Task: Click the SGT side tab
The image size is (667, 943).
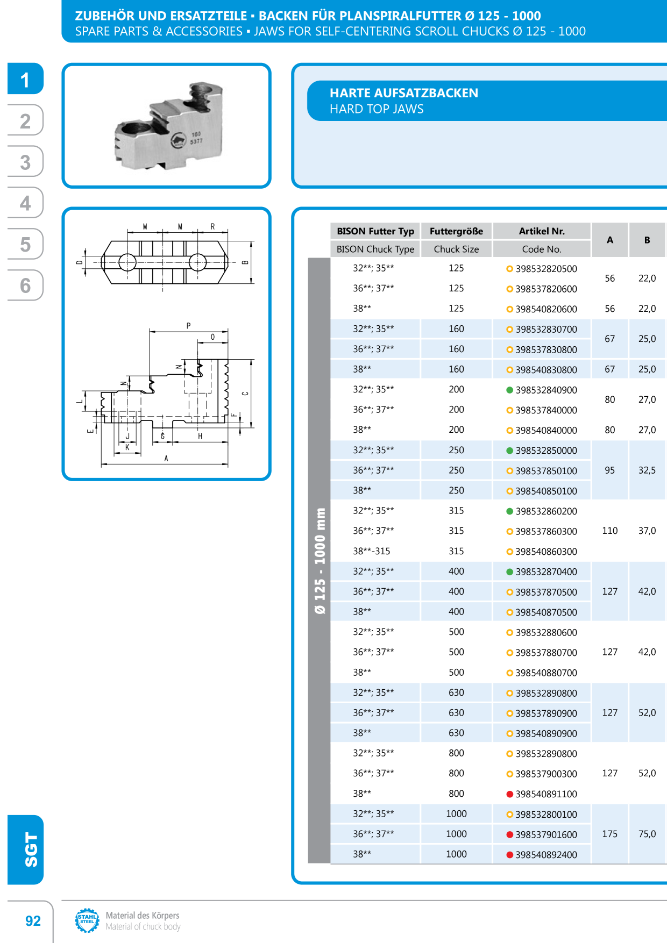Action: pyautogui.click(x=25, y=849)
